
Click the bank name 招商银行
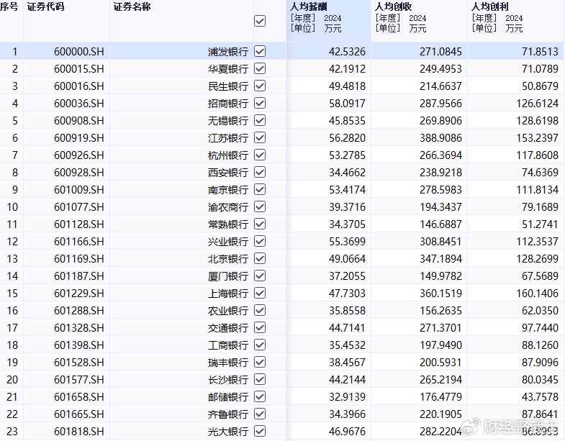pos(228,104)
